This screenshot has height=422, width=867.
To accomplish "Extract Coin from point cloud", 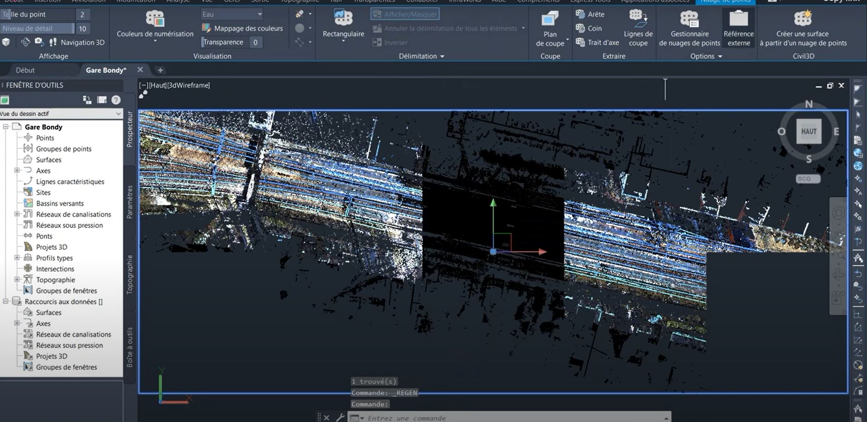I will 589,28.
